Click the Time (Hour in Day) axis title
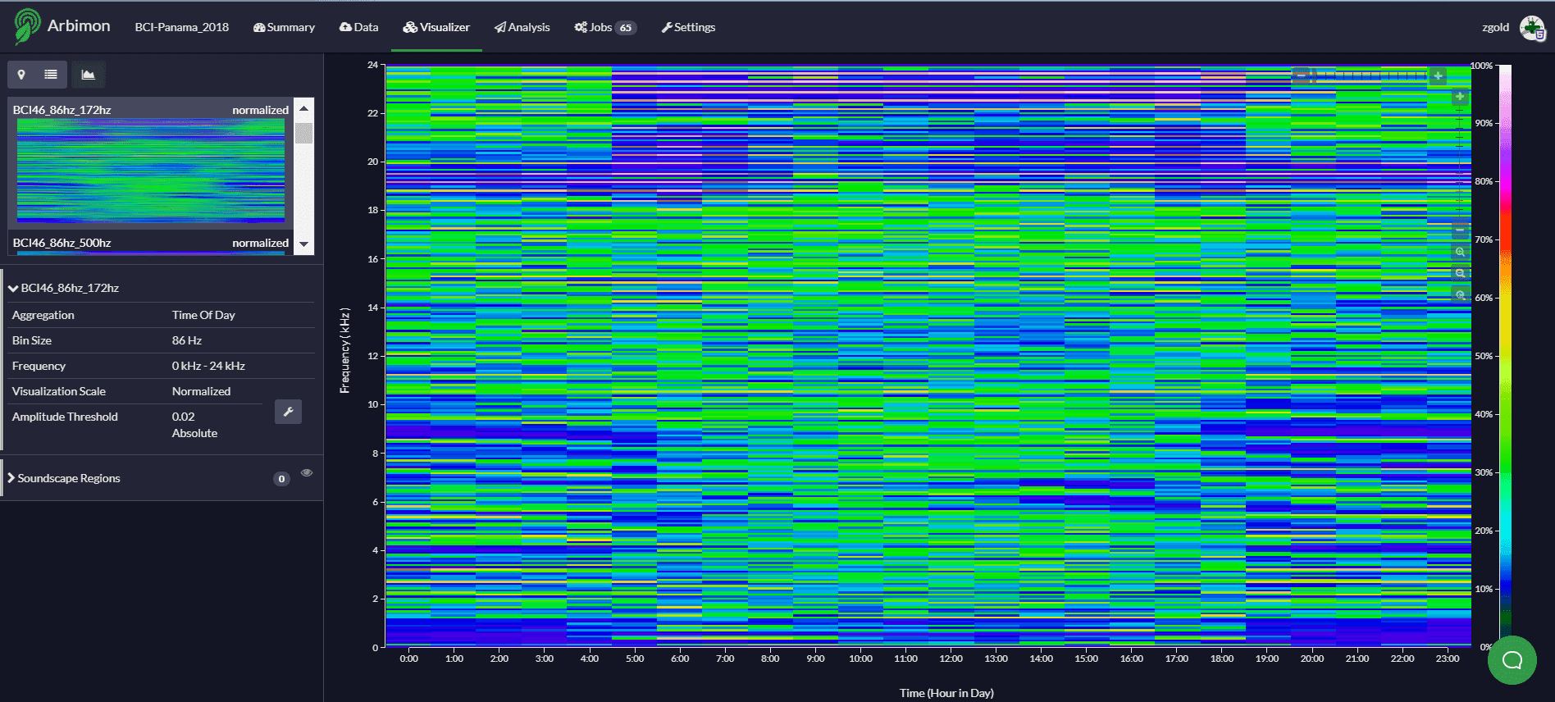The image size is (1555, 702). coord(946,693)
